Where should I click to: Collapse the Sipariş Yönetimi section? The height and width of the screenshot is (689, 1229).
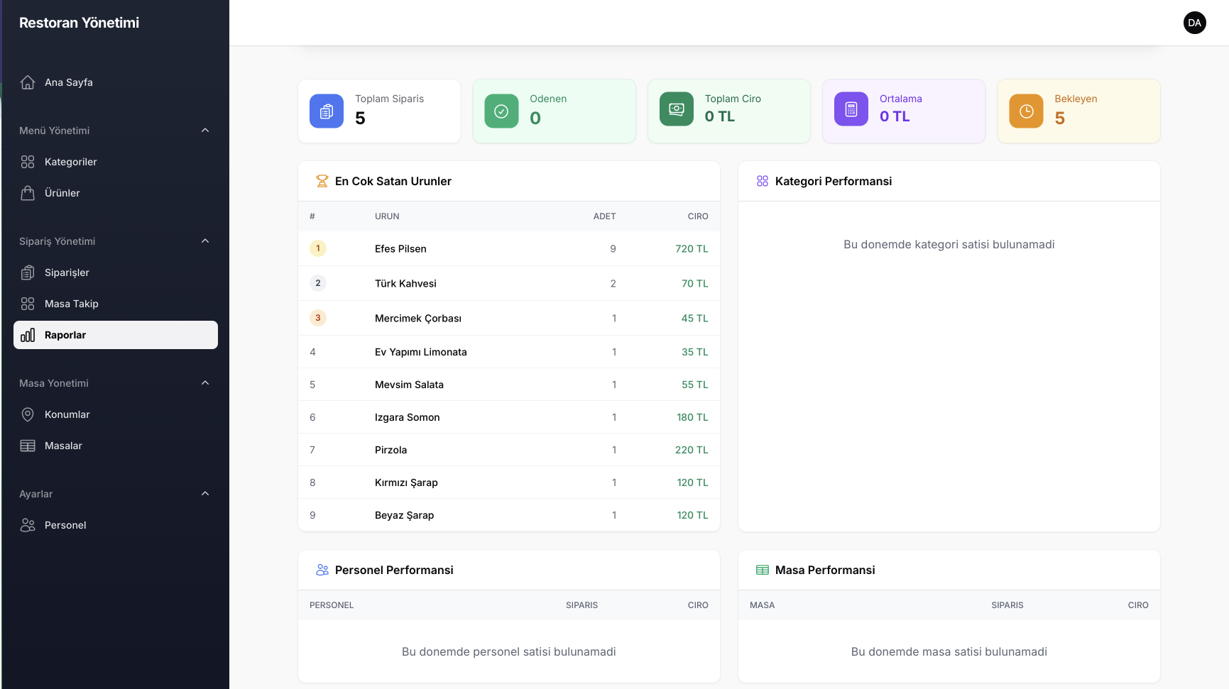click(x=205, y=241)
